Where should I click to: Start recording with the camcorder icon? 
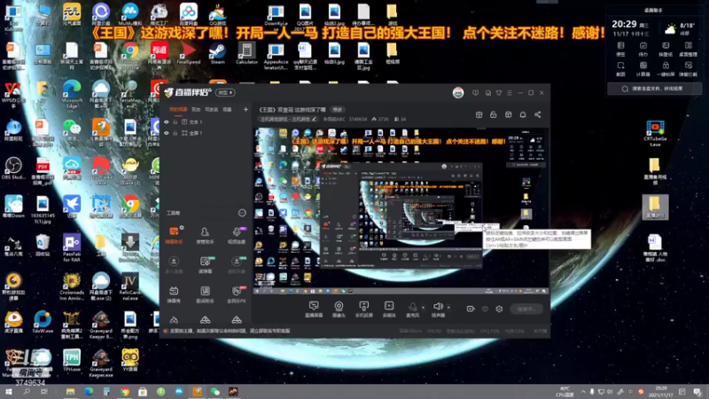tap(471, 309)
